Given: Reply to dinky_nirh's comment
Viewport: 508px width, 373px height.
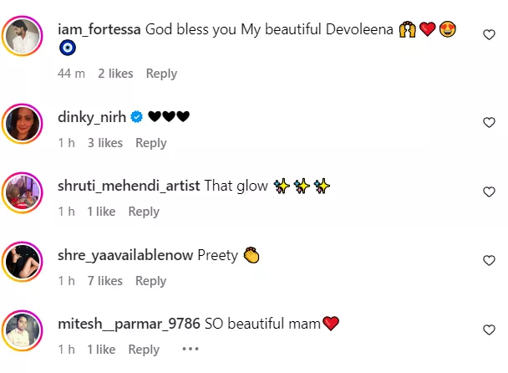Looking at the screenshot, I should point(151,143).
